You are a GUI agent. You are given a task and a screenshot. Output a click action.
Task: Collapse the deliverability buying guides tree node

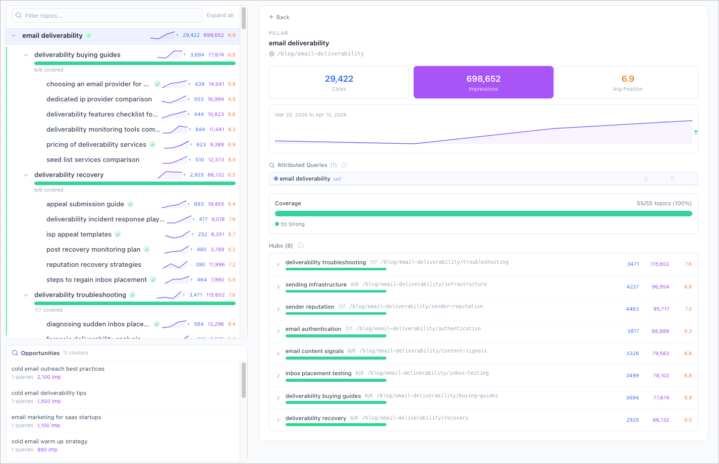click(x=26, y=55)
